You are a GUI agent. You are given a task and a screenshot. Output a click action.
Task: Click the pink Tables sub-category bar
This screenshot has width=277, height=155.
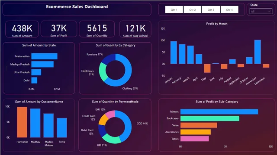[194, 139]
